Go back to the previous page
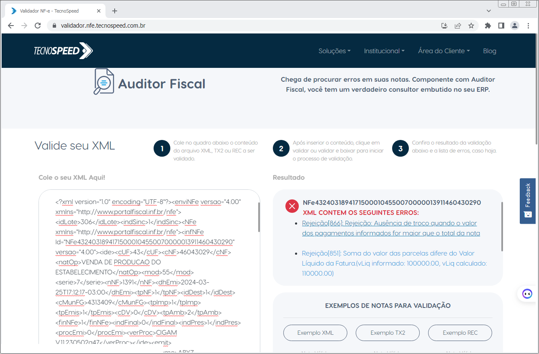The width and height of the screenshot is (539, 354). pyautogui.click(x=11, y=26)
